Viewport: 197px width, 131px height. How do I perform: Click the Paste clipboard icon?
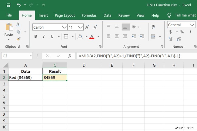(x=9, y=27)
